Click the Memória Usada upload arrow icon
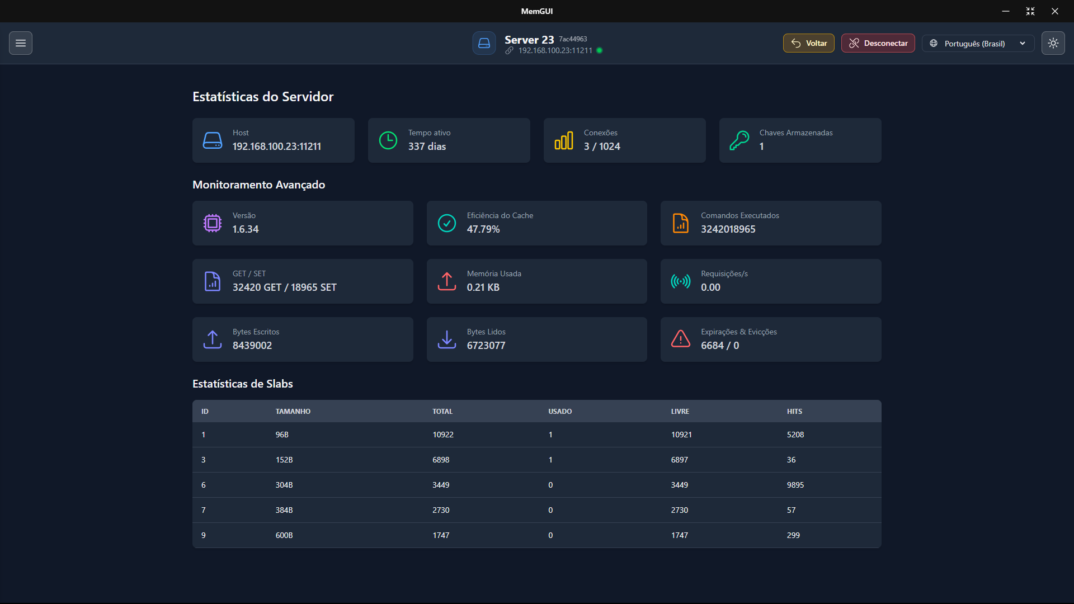This screenshot has width=1074, height=604. click(446, 281)
